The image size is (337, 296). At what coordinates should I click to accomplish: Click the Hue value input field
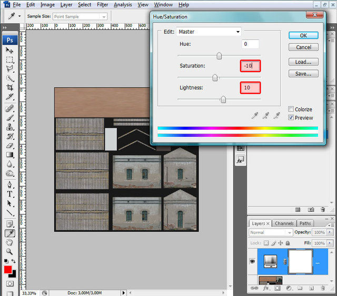pos(251,44)
